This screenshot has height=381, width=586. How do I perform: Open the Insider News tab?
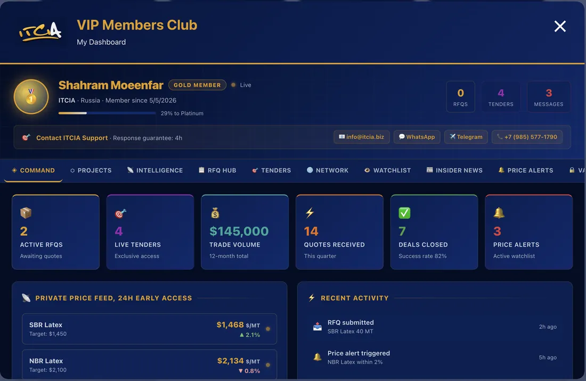pos(454,170)
